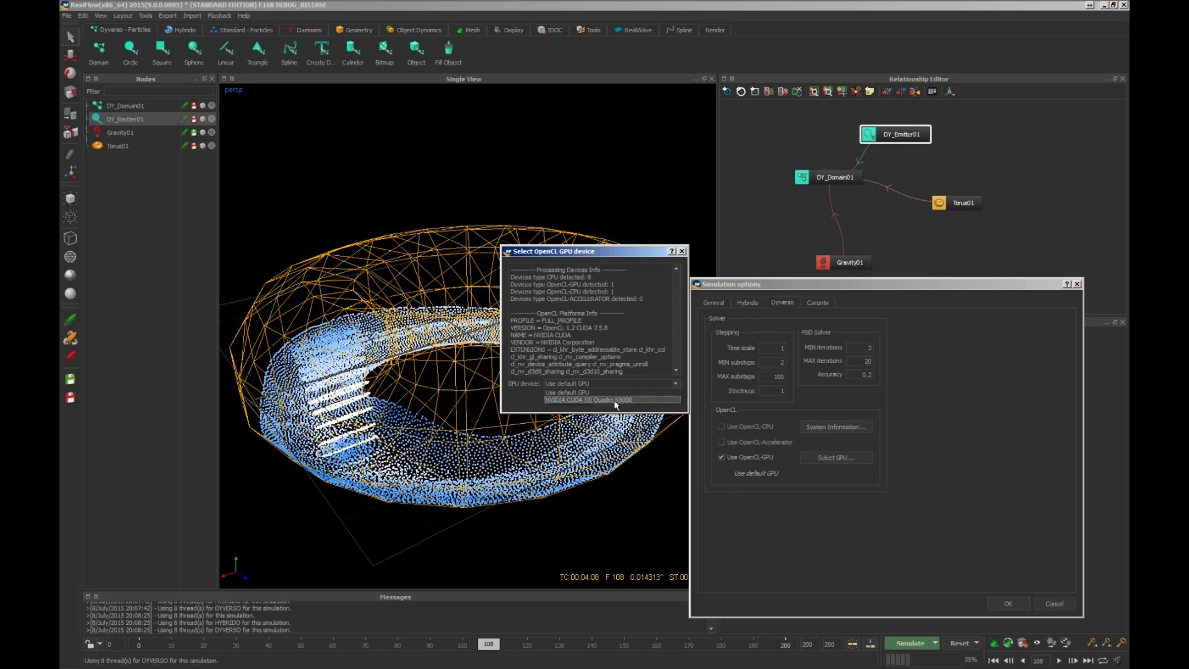Click the Time scale value field
1189x669 pixels.
click(x=772, y=348)
